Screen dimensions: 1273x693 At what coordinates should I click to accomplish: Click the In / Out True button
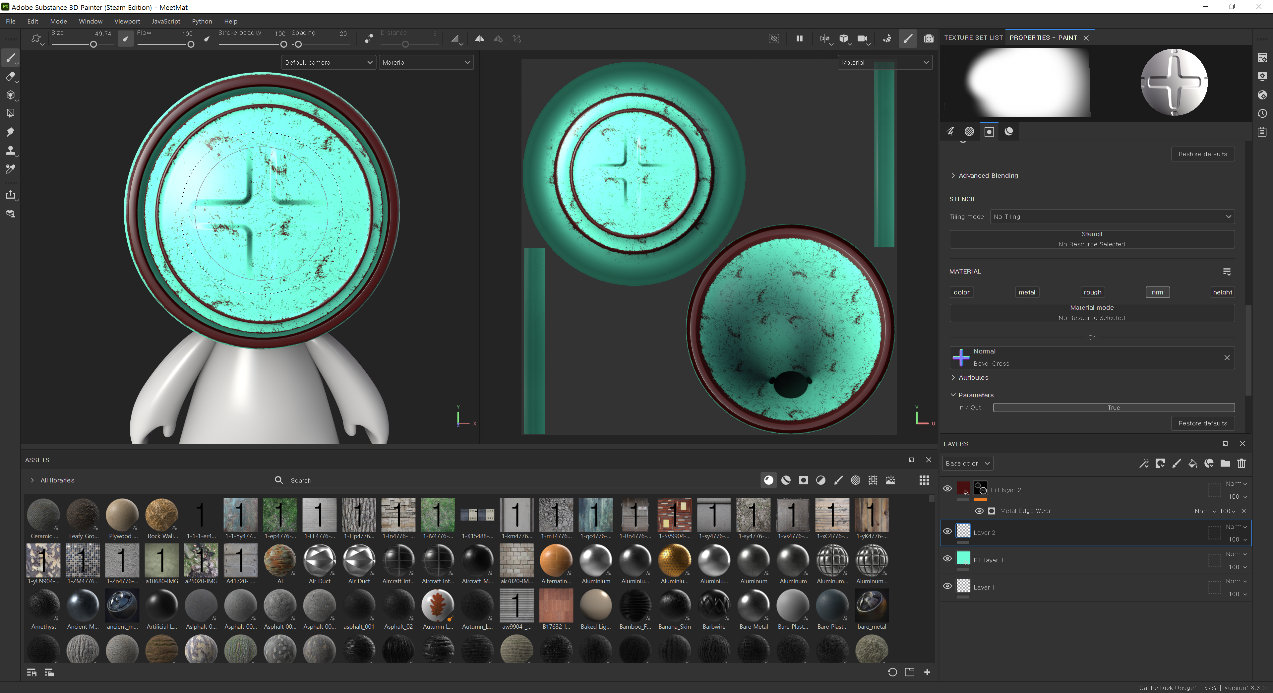(1114, 407)
